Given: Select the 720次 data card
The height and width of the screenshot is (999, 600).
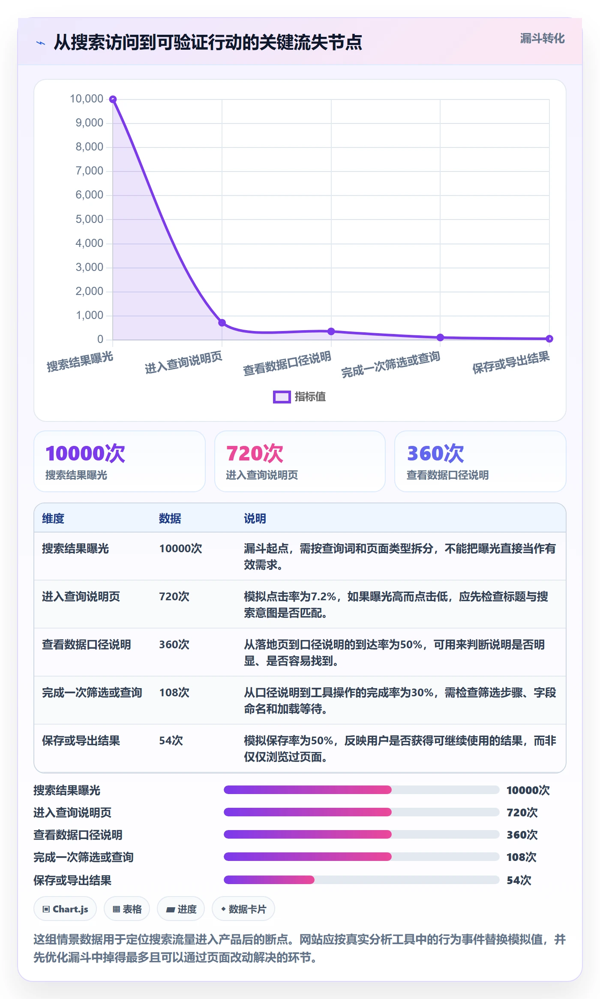Looking at the screenshot, I should 300,461.
